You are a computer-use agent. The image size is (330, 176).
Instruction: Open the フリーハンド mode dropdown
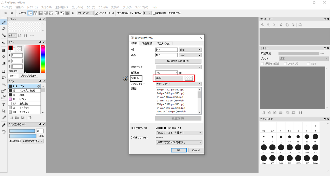(85, 13)
